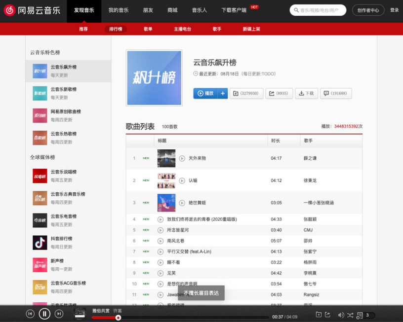Click the 新声榜 chart icon
The image size is (403, 322).
tap(40, 265)
